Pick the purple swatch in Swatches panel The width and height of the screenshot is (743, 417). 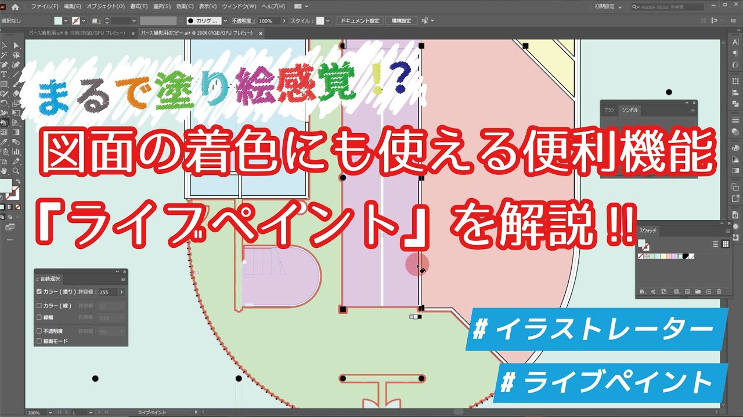point(675,256)
